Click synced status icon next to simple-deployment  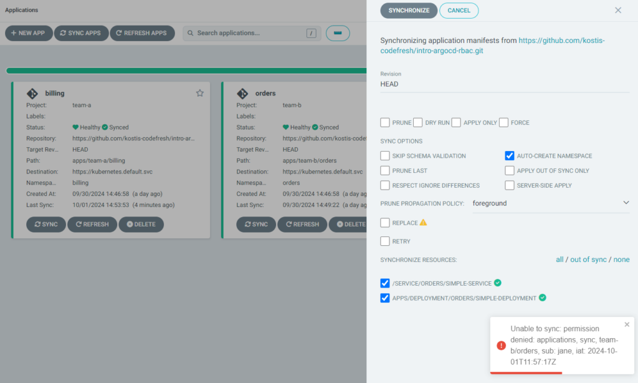coord(542,298)
